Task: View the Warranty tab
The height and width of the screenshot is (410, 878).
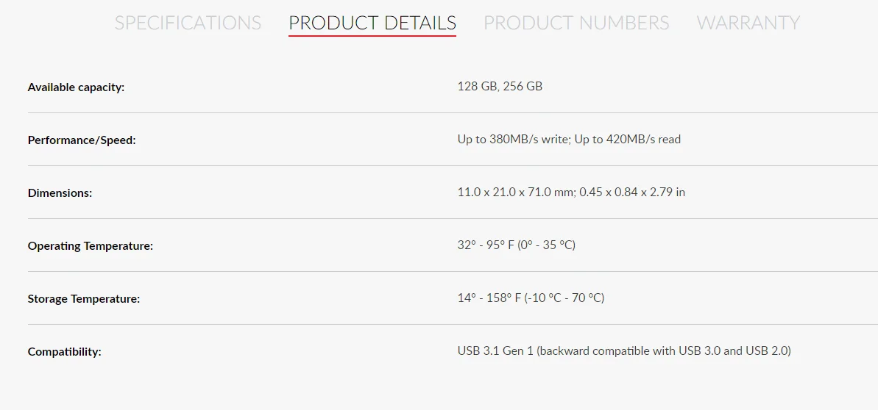Action: 748,23
